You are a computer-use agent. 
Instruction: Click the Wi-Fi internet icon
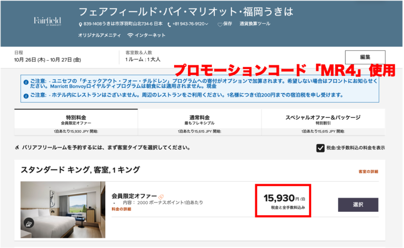[x=131, y=35]
